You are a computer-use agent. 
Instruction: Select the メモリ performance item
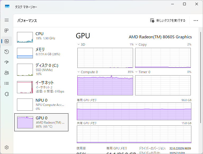pos(41,53)
